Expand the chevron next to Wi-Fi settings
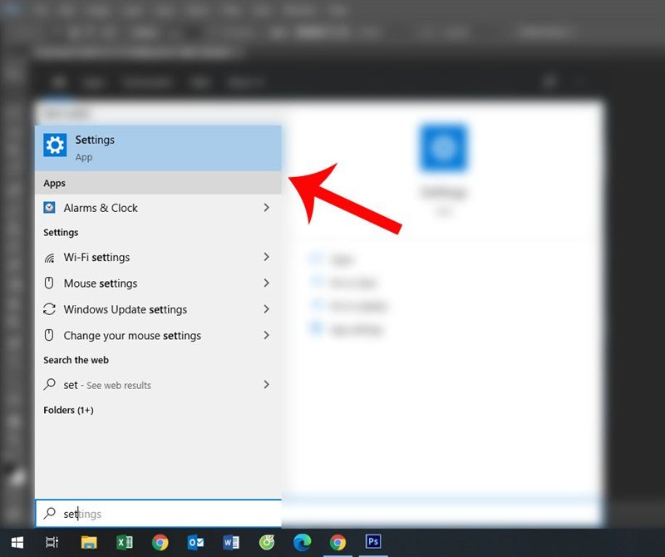The width and height of the screenshot is (665, 557). [266, 257]
